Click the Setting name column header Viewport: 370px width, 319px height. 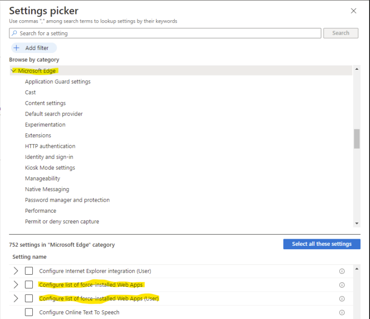point(29,257)
